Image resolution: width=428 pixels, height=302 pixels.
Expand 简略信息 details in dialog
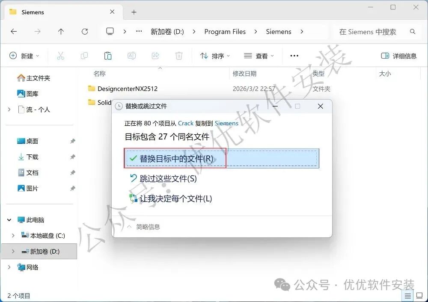click(x=143, y=227)
